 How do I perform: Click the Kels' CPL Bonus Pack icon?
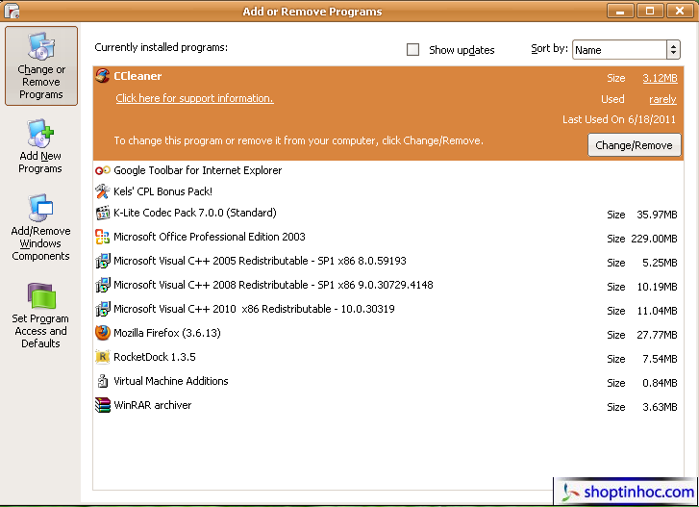coord(103,191)
